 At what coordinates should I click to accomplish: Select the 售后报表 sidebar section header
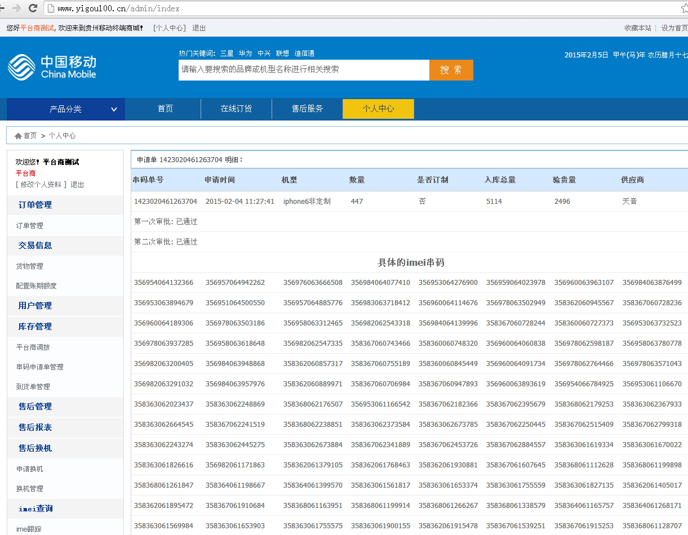point(65,427)
